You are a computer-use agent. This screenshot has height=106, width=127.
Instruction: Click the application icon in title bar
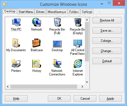(x=5, y=4)
